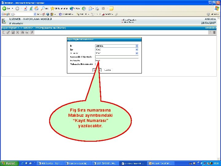Click the exit icon beside the help icon
Image resolution: width=221 pixels, height=166 pixels.
214,33
